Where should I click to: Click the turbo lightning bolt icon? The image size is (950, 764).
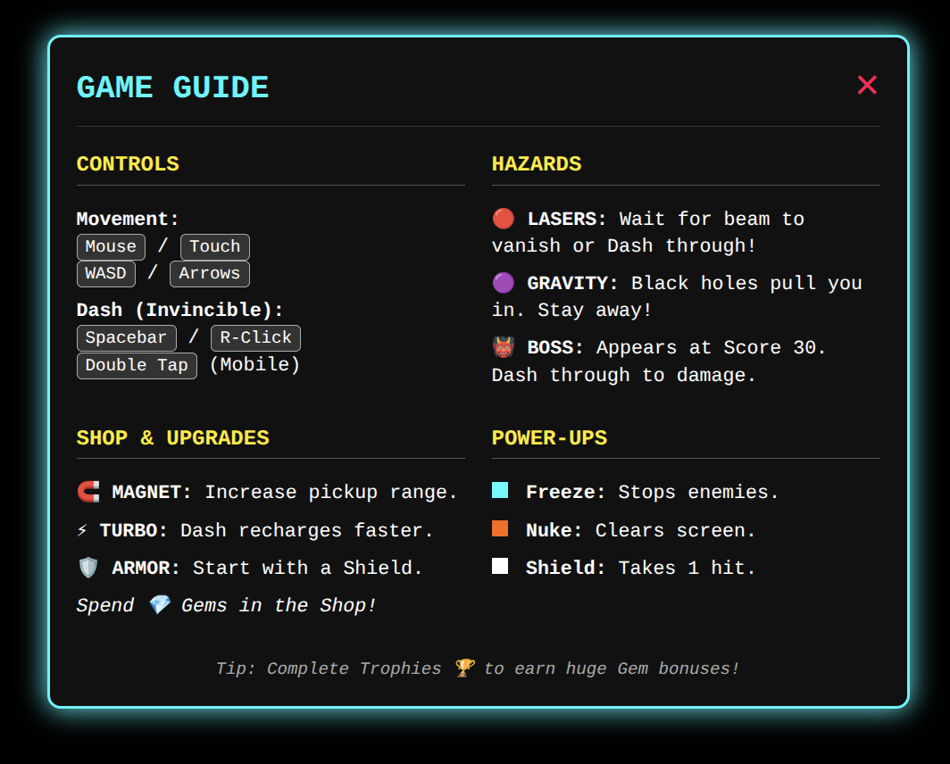click(x=82, y=530)
